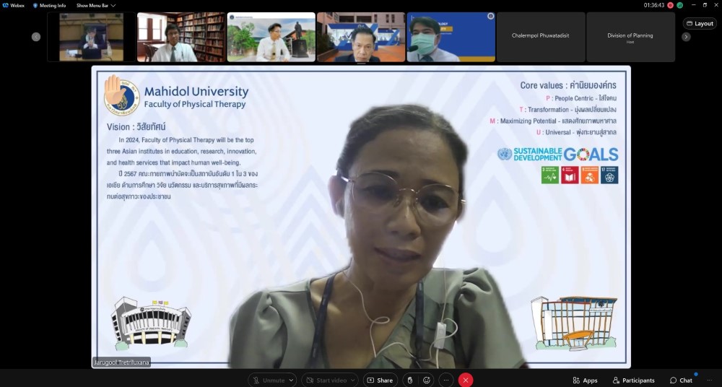Open more options ellipsis in center controls
This screenshot has height=387, width=722.
pyautogui.click(x=446, y=380)
